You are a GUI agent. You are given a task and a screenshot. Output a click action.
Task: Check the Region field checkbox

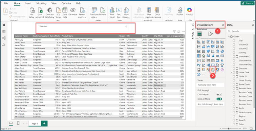[x=234, y=116]
